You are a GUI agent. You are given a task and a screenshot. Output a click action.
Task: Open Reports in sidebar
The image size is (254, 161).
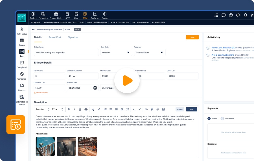(22, 88)
